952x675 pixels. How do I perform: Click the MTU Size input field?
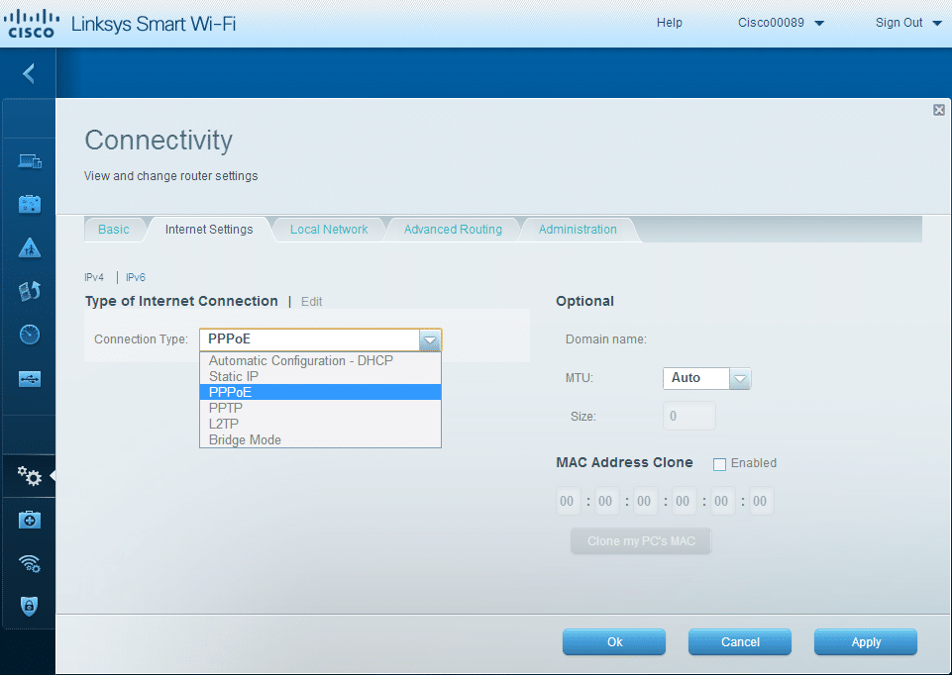pyautogui.click(x=689, y=416)
